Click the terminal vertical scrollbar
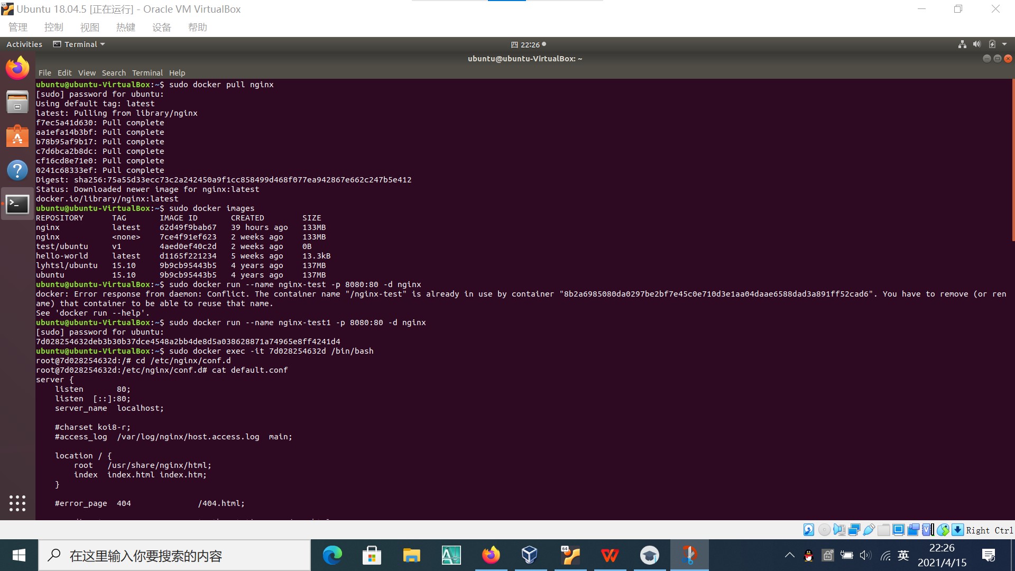The height and width of the screenshot is (571, 1015). pyautogui.click(x=1012, y=159)
